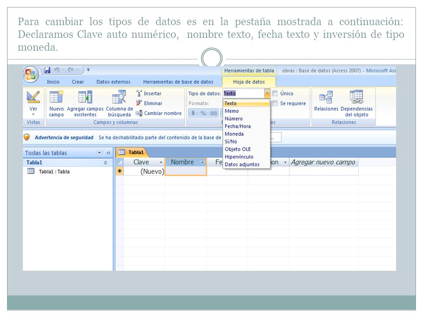Open the Nombre column dropdown
This screenshot has width=423, height=317.
[202, 162]
